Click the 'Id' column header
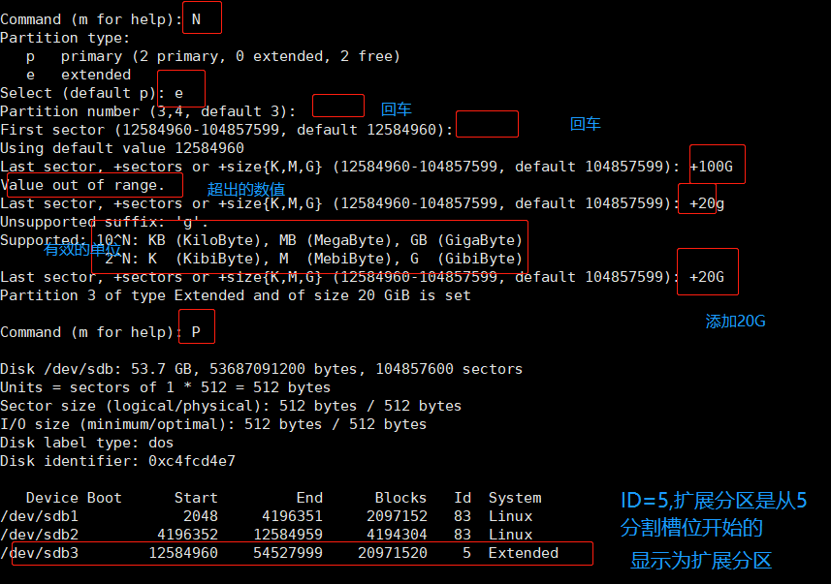831x584 pixels. [x=463, y=498]
